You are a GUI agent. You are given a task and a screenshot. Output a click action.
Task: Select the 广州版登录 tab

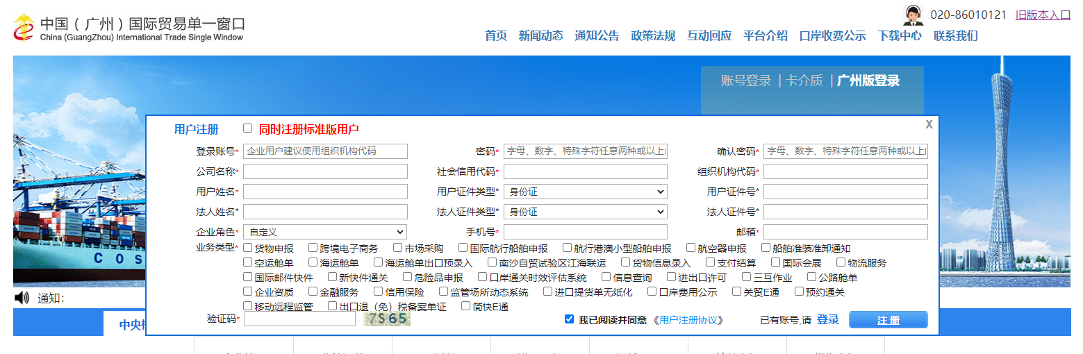[x=868, y=81]
